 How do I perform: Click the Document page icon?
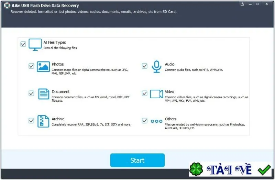(44, 94)
